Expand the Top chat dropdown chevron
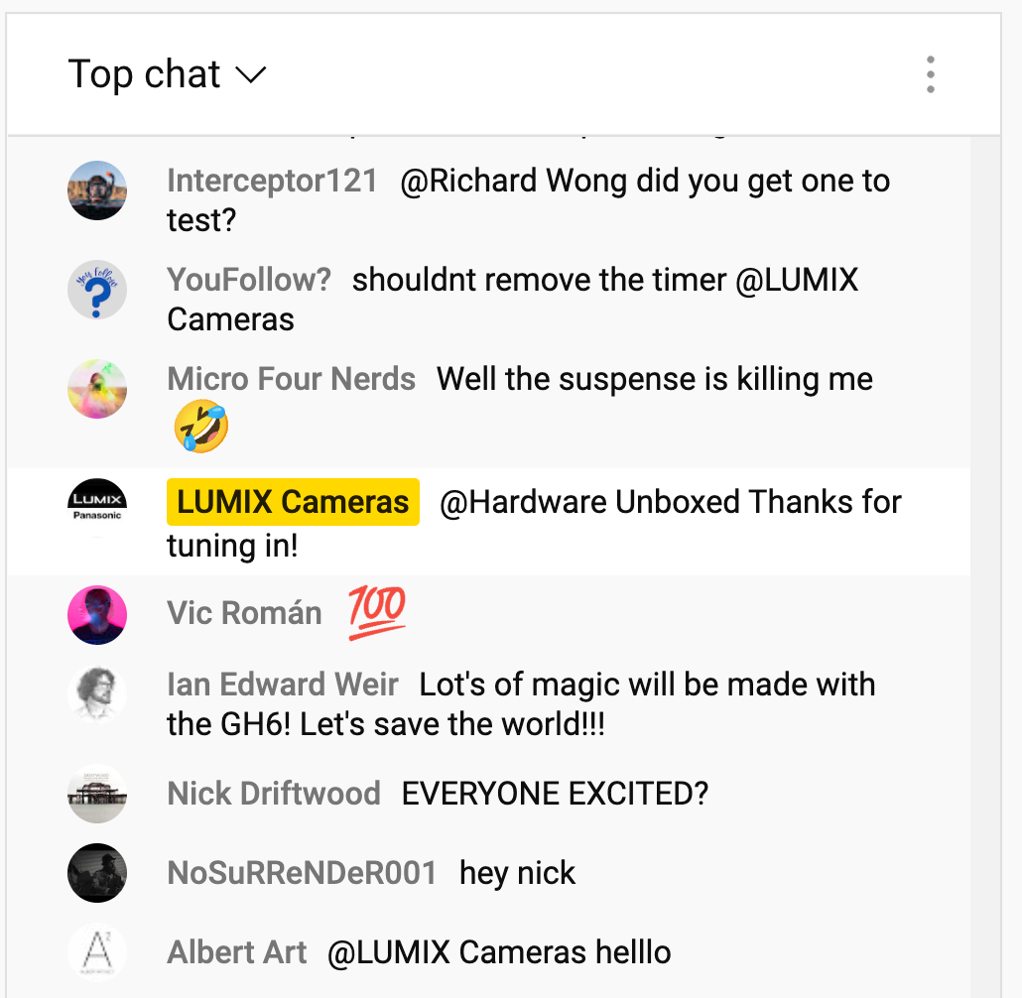This screenshot has width=1022, height=998. (x=250, y=75)
